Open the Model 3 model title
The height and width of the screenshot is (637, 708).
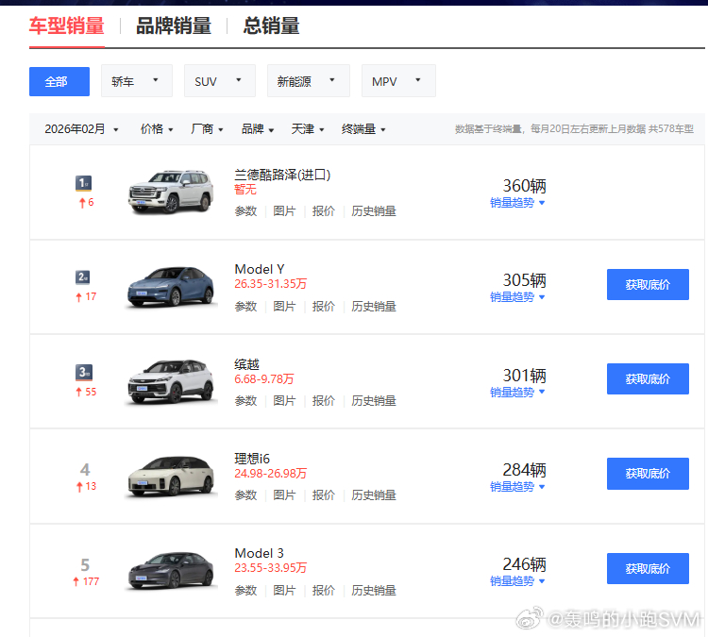(260, 553)
